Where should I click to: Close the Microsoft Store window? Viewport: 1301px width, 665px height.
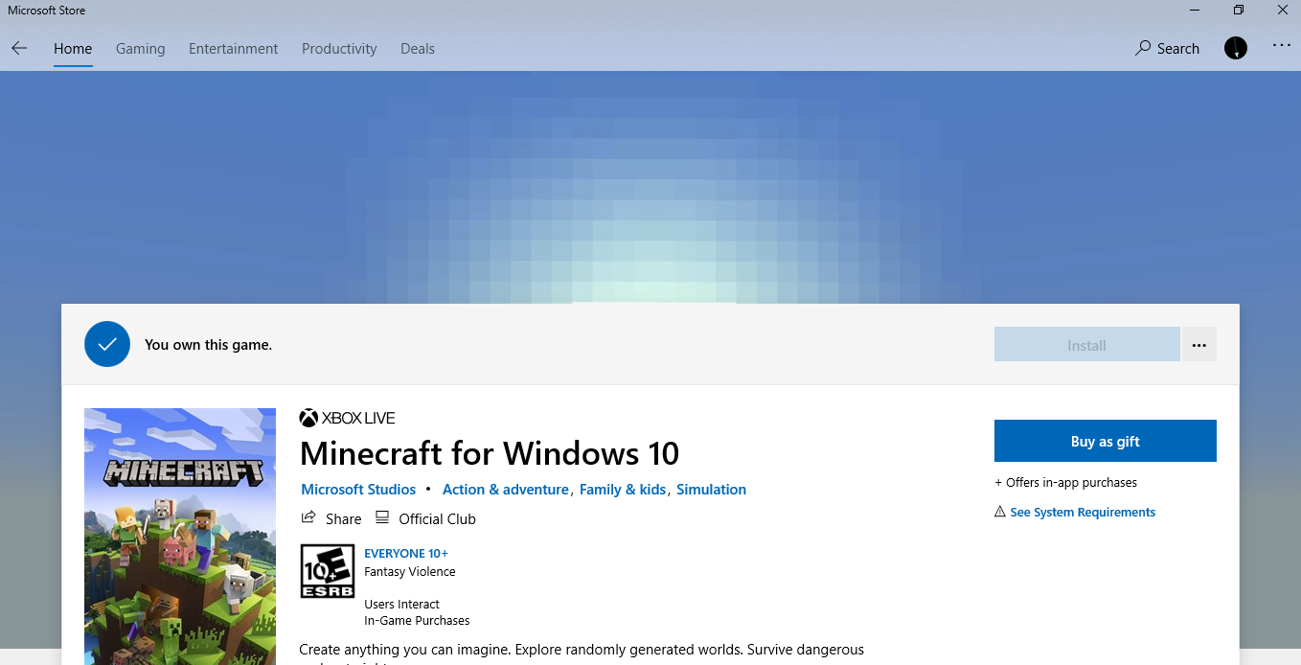[1282, 11]
